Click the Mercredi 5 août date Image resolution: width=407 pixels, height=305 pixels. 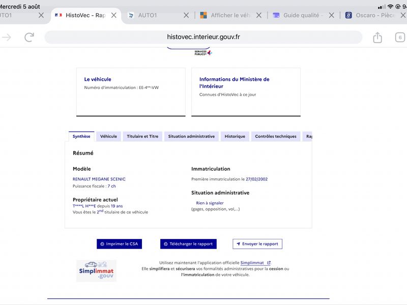[x=20, y=7]
